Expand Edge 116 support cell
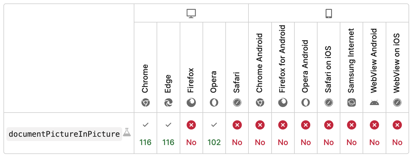 pyautogui.click(x=168, y=133)
